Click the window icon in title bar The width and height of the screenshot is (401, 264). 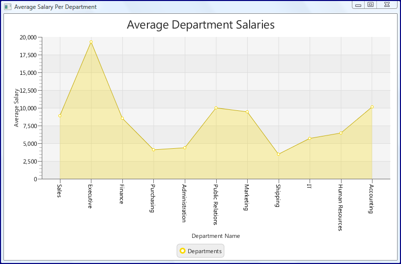pos(8,7)
